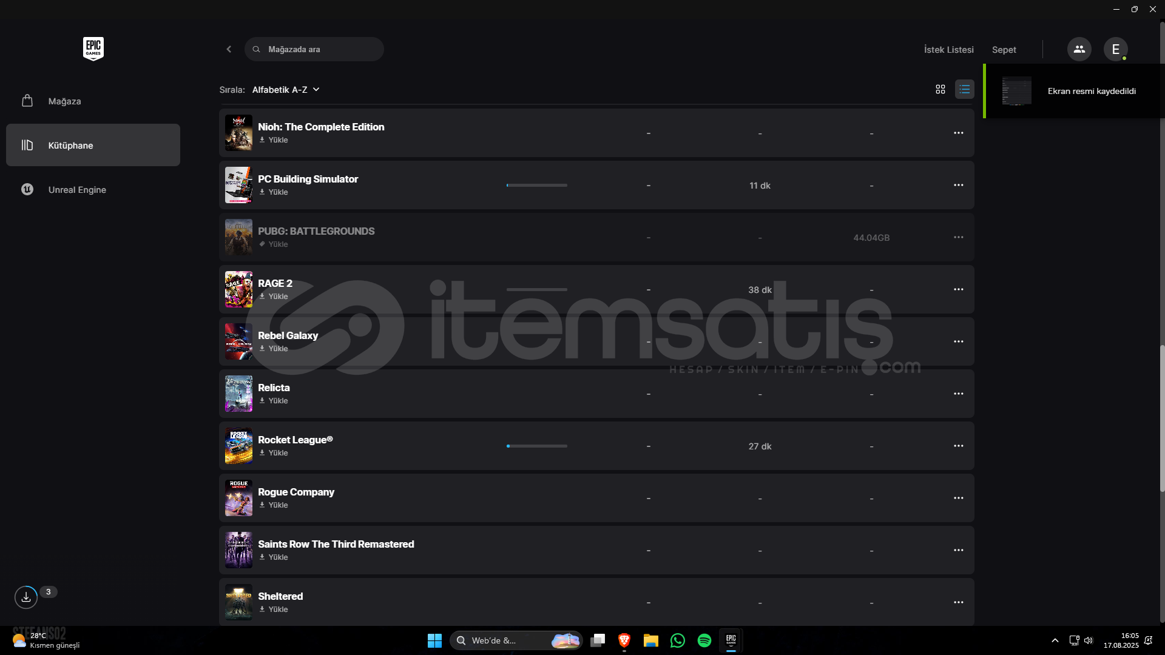Open File Explorer from taskbar
The width and height of the screenshot is (1165, 655).
point(651,640)
